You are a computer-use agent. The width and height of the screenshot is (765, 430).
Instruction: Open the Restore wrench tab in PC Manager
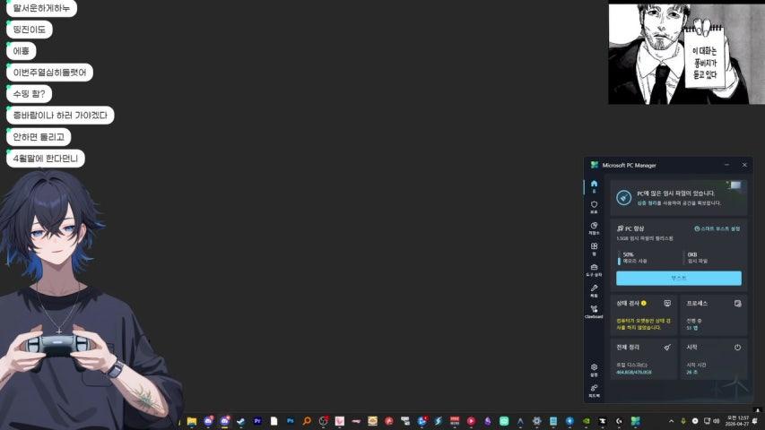tap(594, 291)
